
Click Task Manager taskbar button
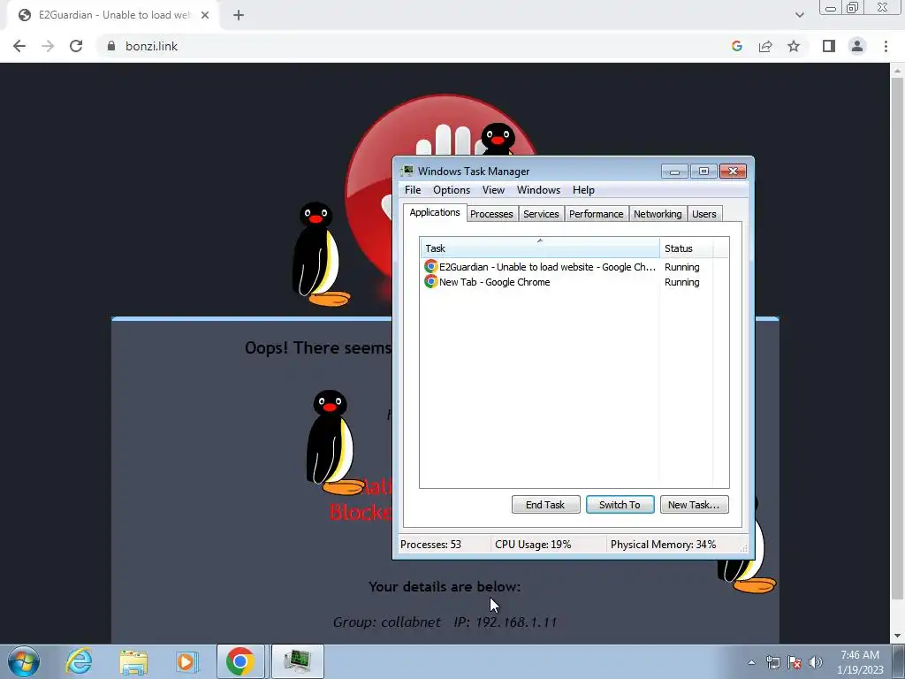[297, 661]
